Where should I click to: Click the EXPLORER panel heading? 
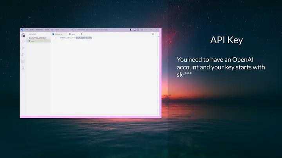[x=33, y=34]
